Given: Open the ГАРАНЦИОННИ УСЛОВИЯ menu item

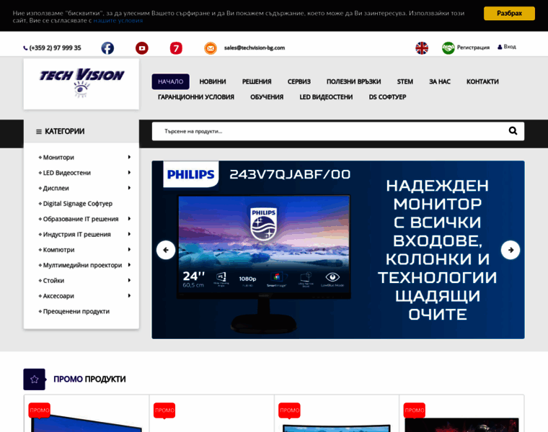Looking at the screenshot, I should pyautogui.click(x=195, y=97).
